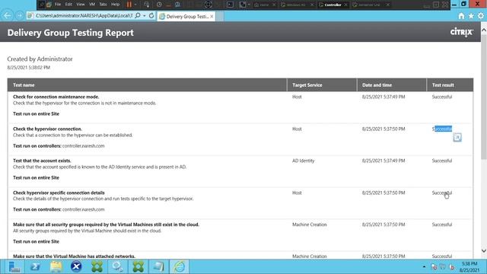Launch PowerShell from taskbar

pos(35,266)
